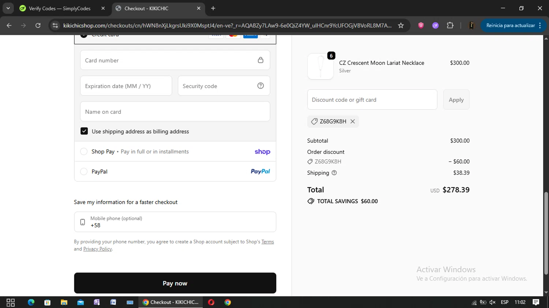Launch Microsoft Edge from taskbar
This screenshot has width=549, height=308.
(31, 302)
